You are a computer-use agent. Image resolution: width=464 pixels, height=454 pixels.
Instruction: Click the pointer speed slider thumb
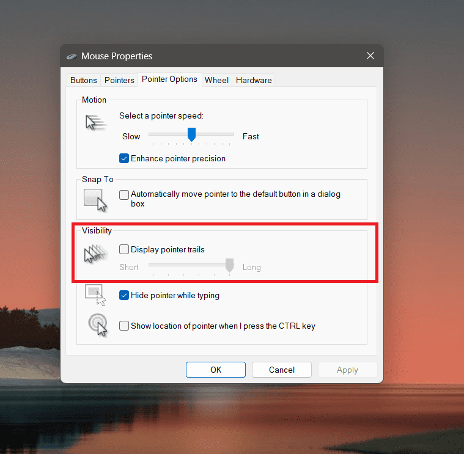pyautogui.click(x=191, y=134)
